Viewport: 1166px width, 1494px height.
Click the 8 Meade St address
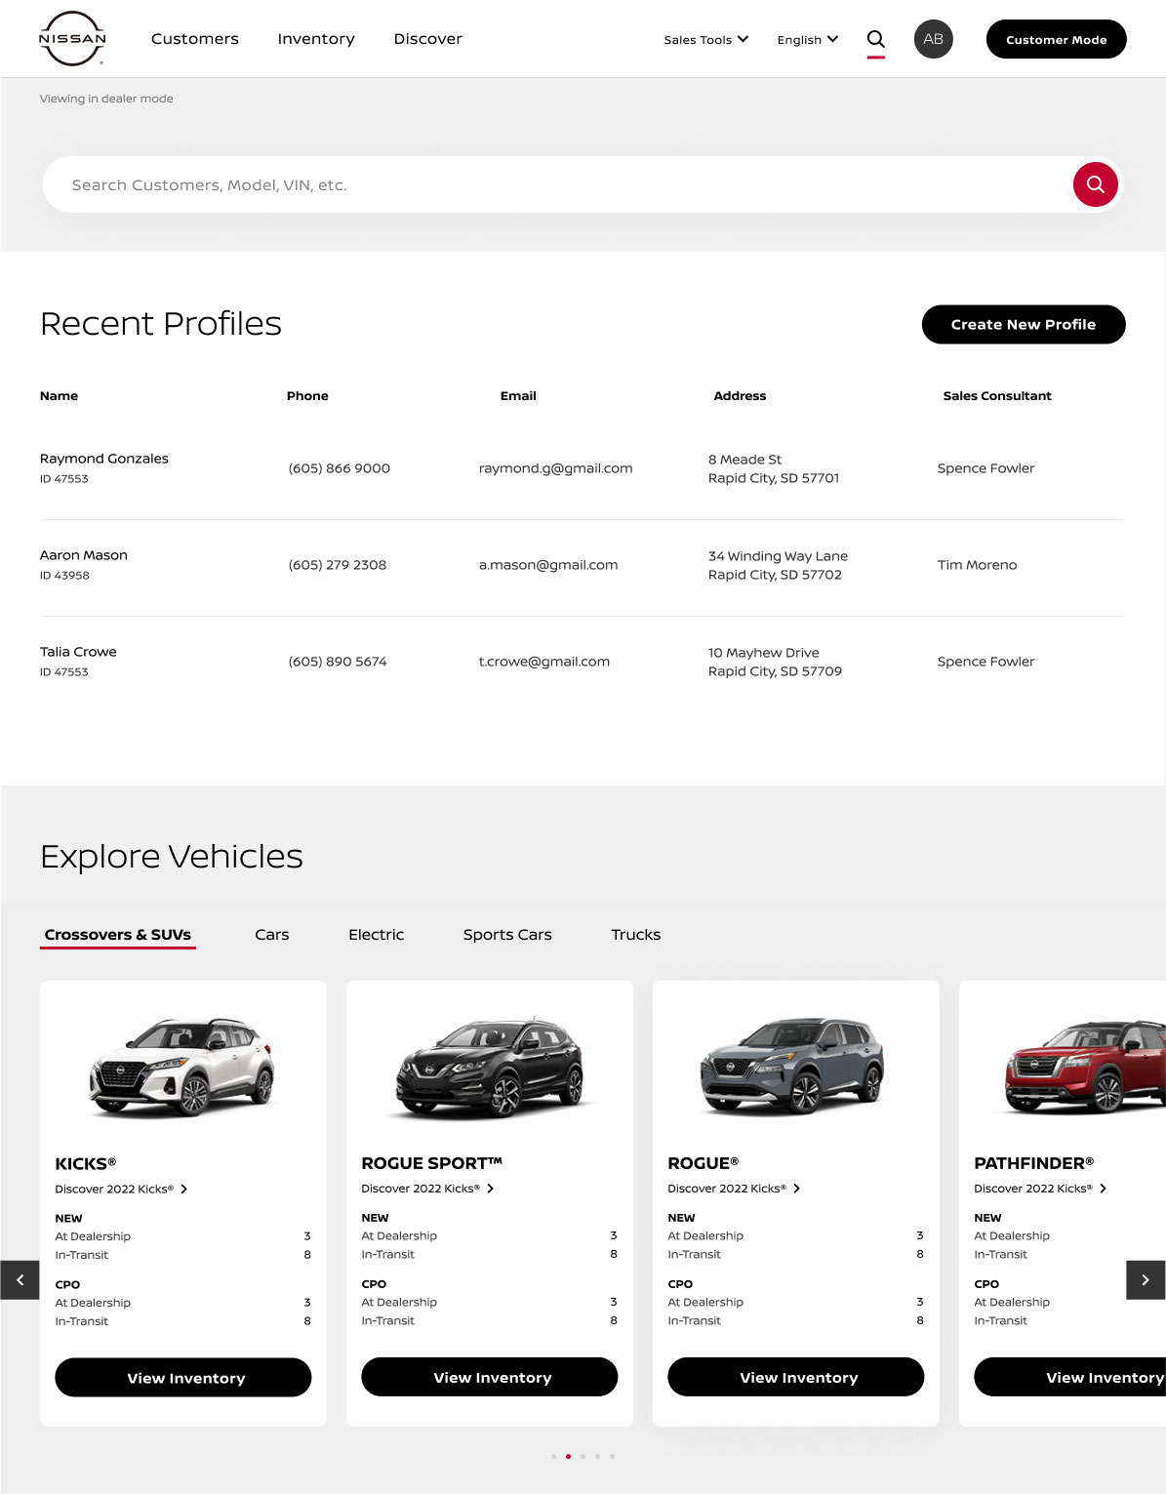click(774, 468)
